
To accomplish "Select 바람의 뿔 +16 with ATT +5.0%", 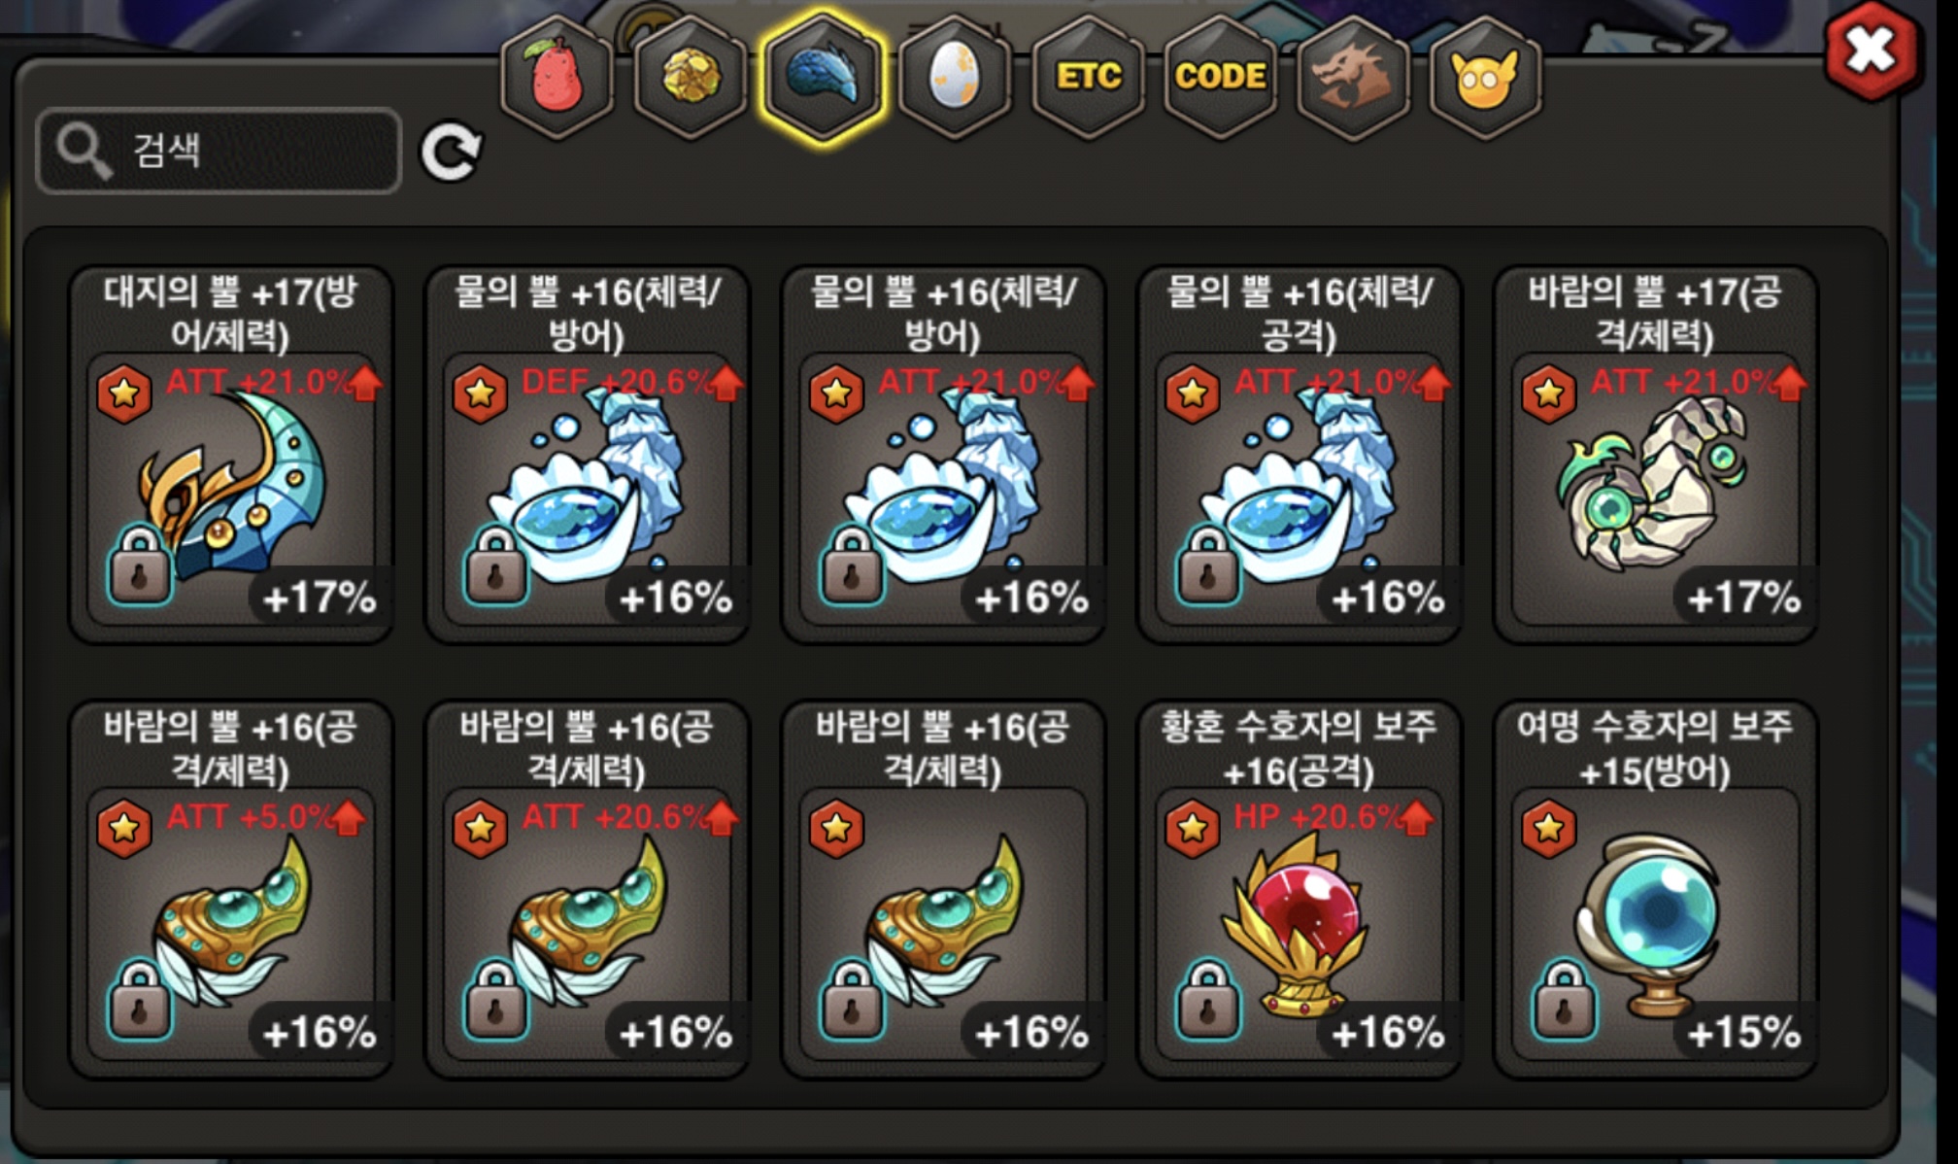I will (x=231, y=889).
